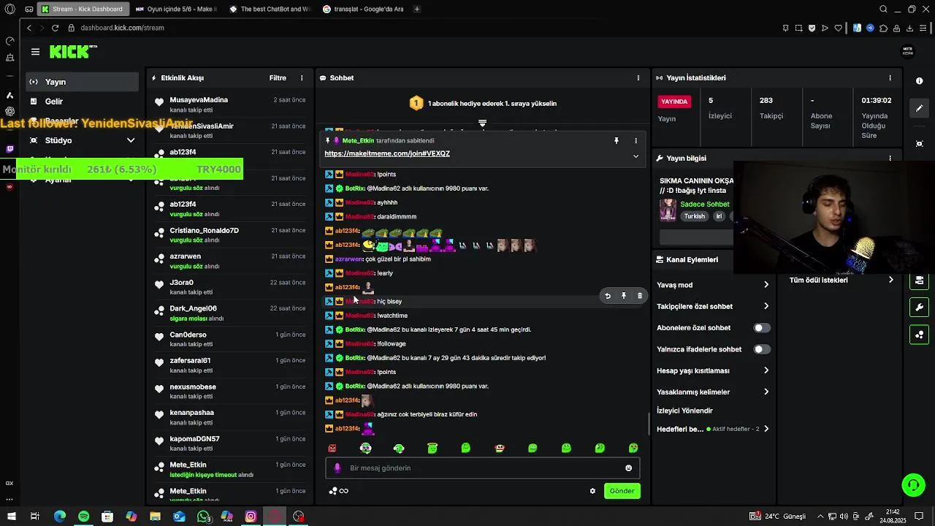
Task: Open the new browser tab plus button
Action: 417,9
